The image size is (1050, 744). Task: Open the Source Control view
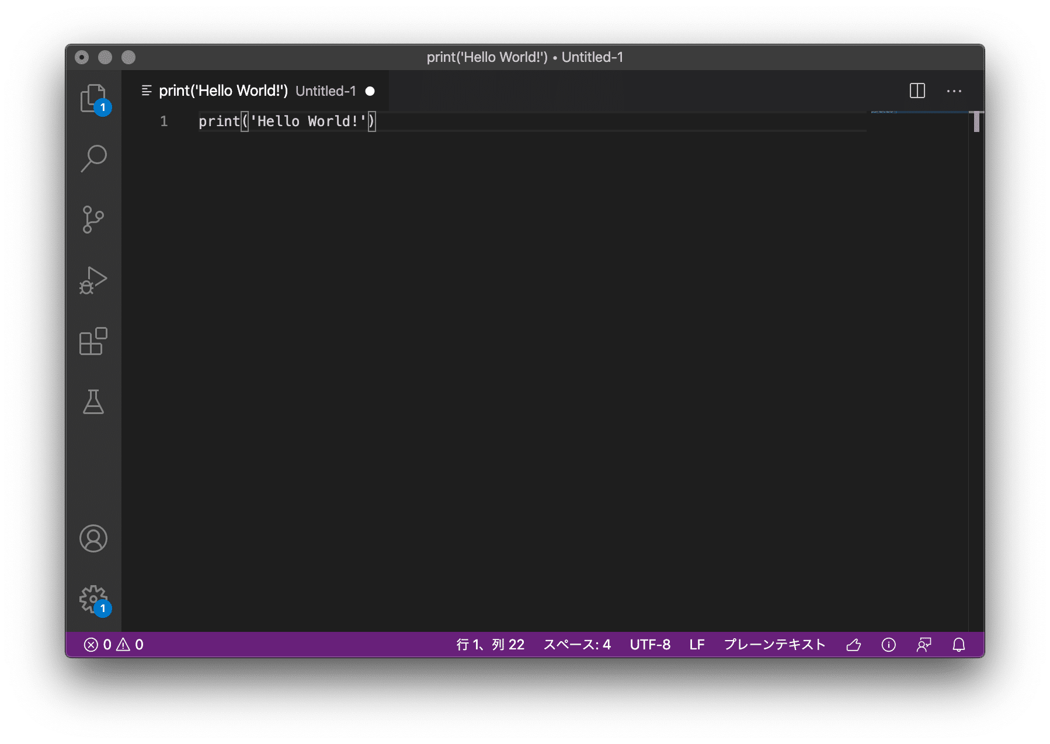93,220
